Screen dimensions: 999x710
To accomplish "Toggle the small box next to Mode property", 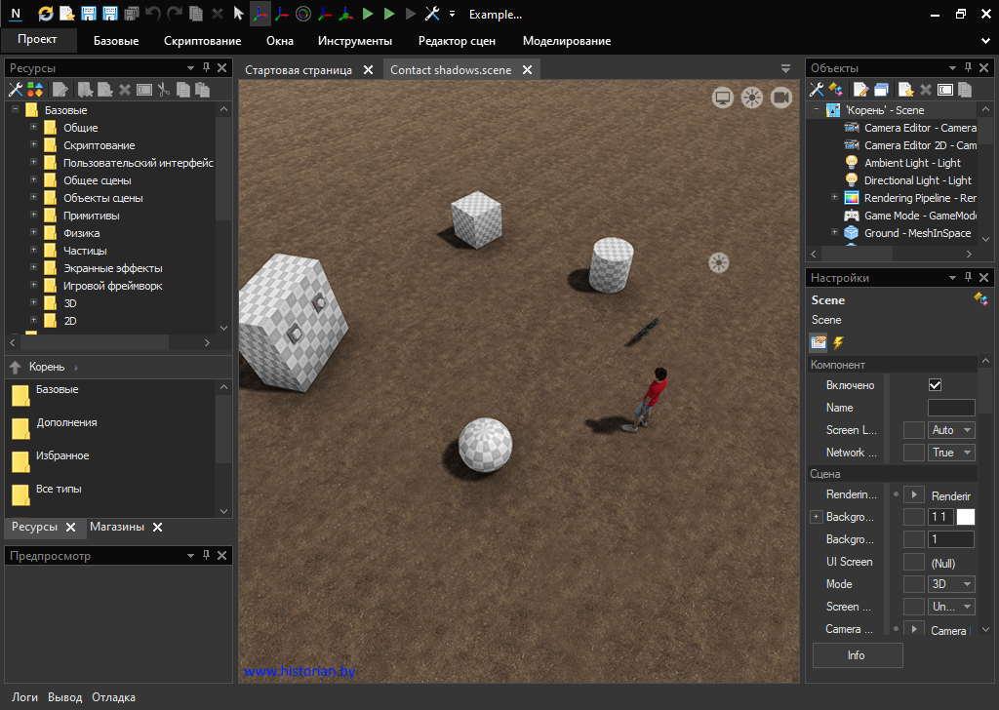I will pos(913,584).
